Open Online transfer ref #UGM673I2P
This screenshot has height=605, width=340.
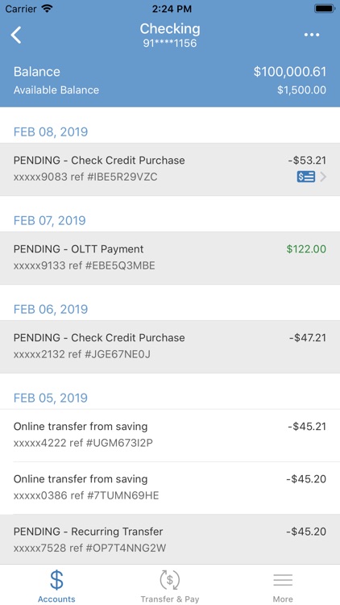pos(170,436)
